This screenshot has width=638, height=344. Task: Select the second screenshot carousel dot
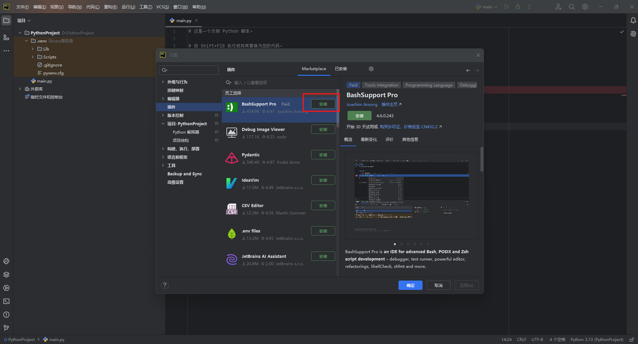point(402,244)
